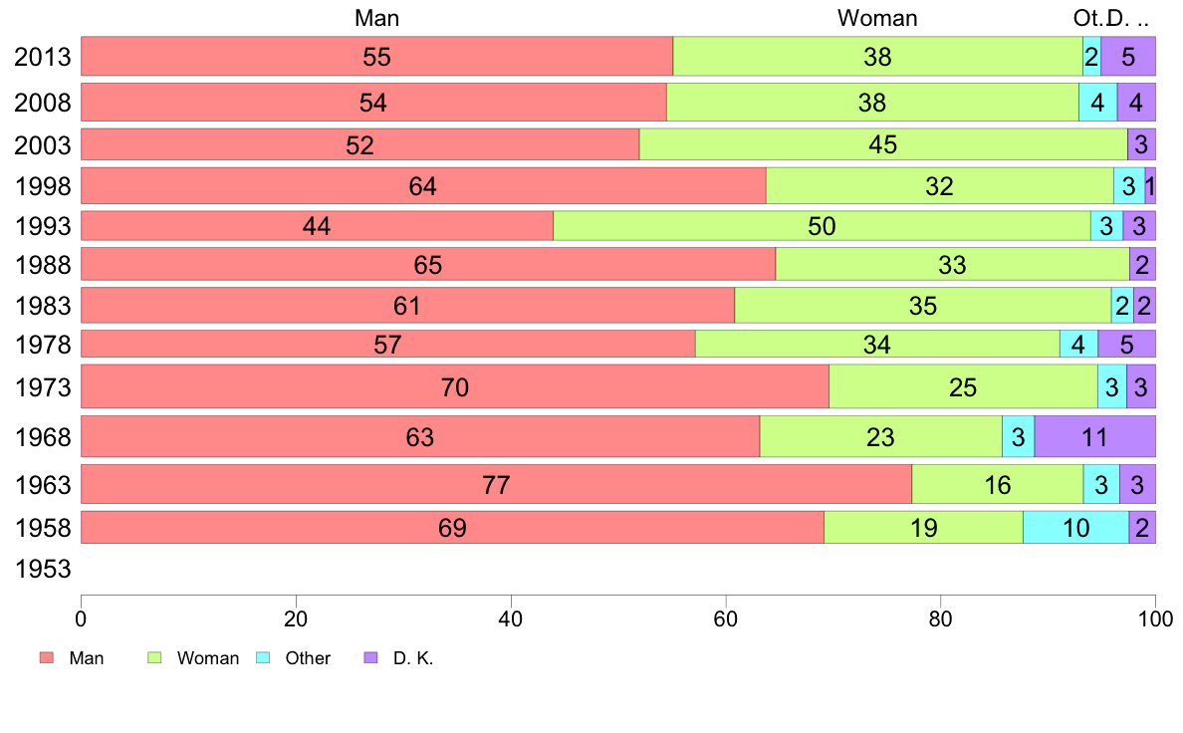Click the 2003 Woman bar showing 45
The height and width of the screenshot is (733, 1183).
click(882, 144)
